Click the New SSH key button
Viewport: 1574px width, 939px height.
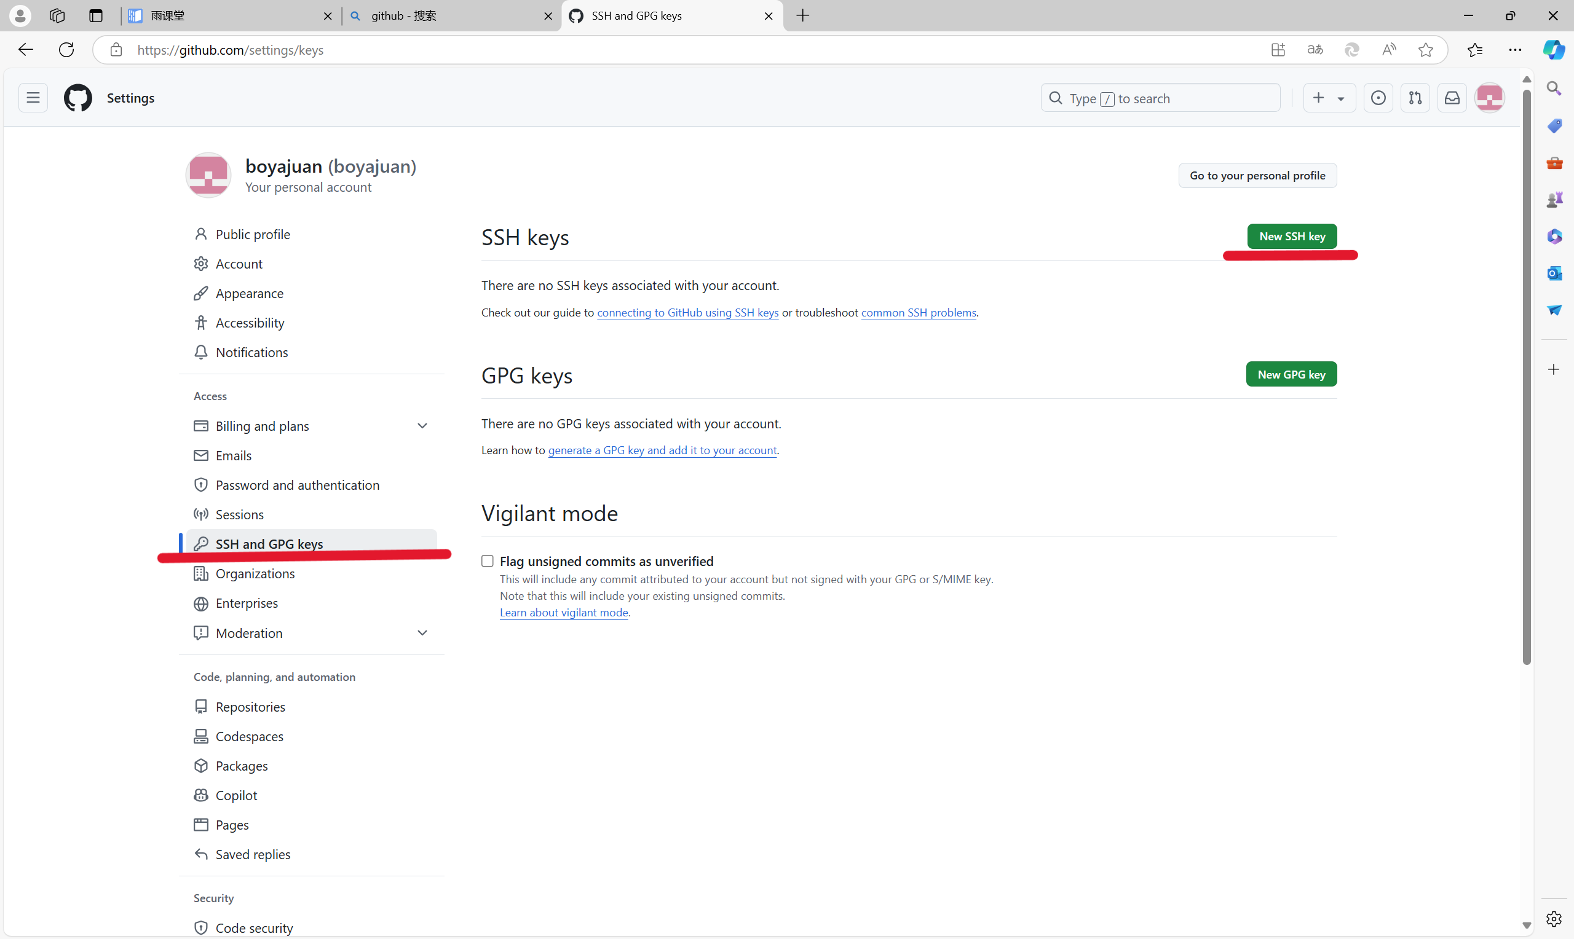(x=1292, y=236)
